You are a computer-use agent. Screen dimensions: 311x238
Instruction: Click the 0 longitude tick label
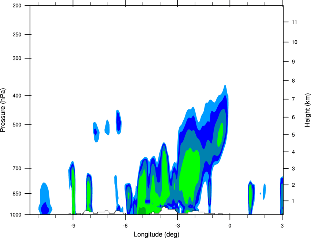pos(230,226)
